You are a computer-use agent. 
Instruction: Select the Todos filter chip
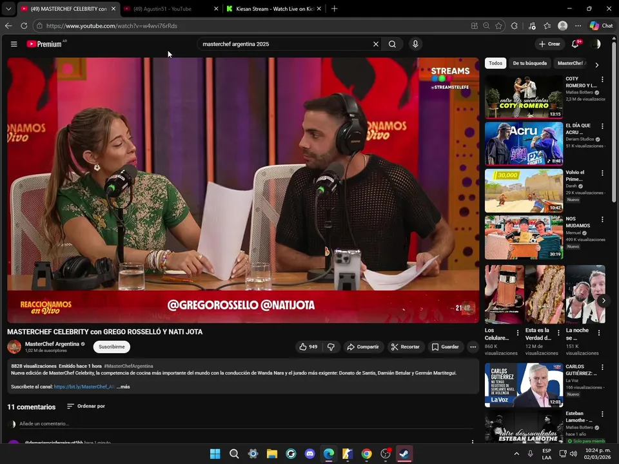click(x=495, y=63)
